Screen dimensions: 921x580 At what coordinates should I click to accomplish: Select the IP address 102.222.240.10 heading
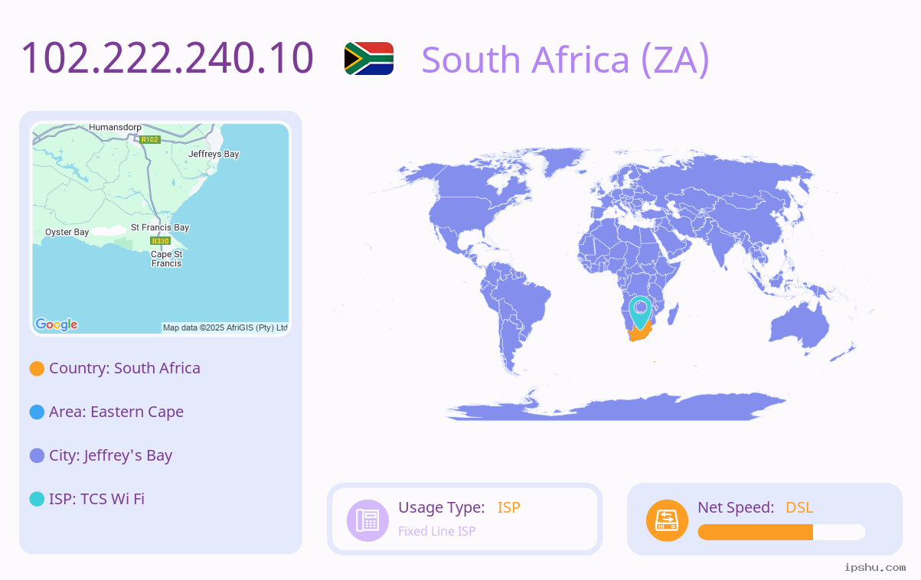(x=167, y=58)
